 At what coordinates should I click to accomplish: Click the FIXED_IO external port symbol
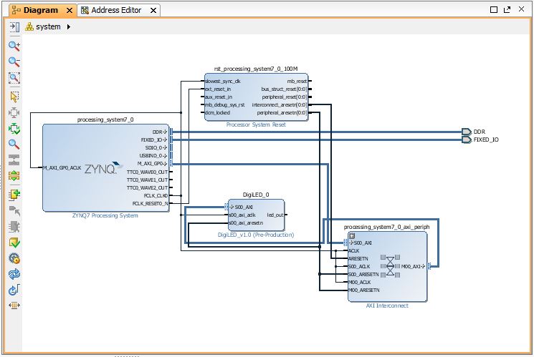tap(466, 140)
